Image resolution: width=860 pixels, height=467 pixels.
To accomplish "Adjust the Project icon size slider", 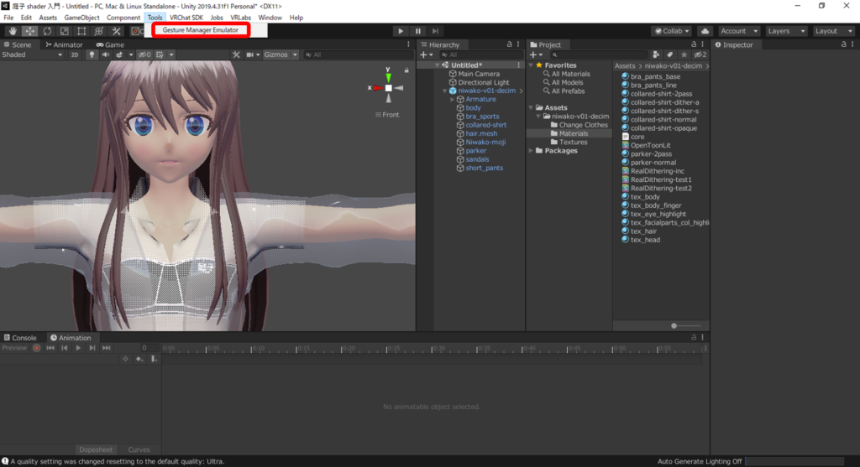I will tap(674, 325).
